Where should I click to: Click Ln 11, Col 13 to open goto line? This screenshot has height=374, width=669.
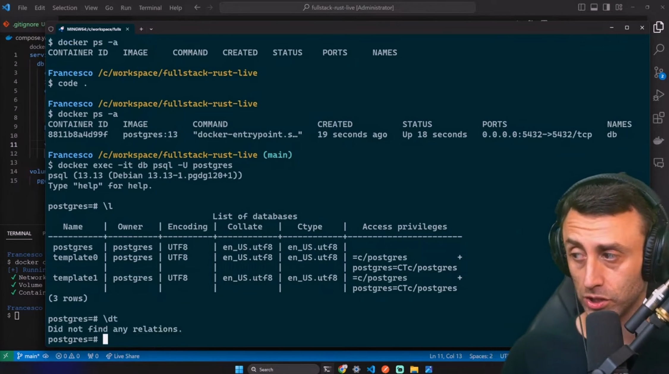446,356
